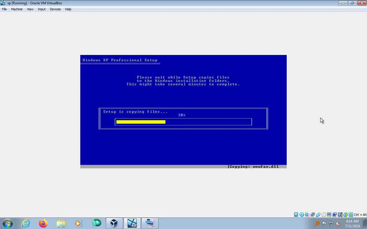Viewport: 367px width, 229px height.
Task: Click the recording indicator icon
Action: (334, 215)
